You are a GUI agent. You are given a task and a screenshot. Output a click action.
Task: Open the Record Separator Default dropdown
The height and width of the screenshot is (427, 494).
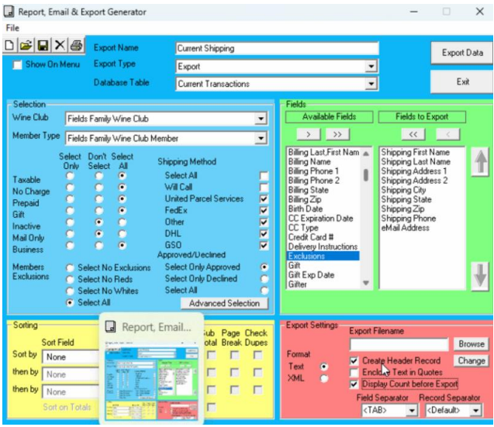pos(475,410)
